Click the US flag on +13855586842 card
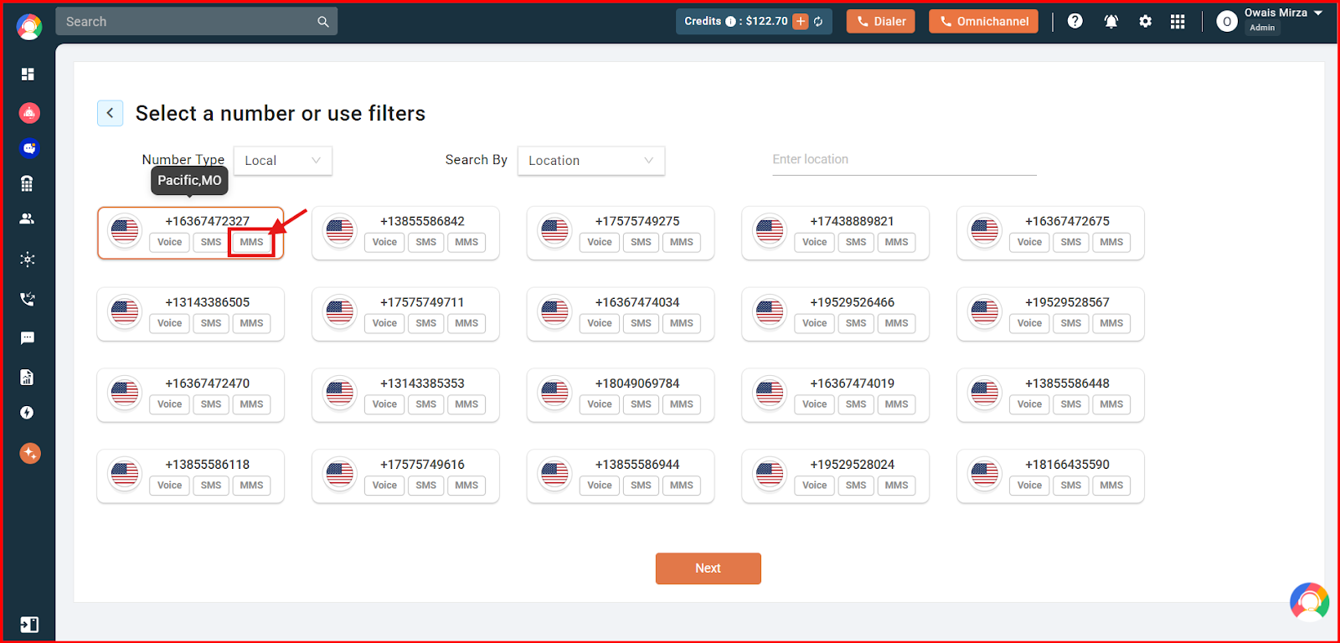 340,230
